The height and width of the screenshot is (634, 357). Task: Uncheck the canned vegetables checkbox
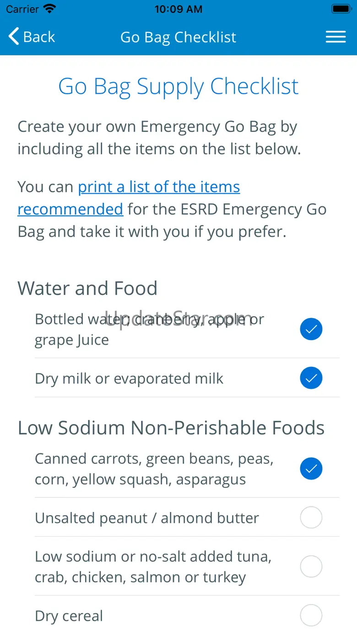click(311, 469)
